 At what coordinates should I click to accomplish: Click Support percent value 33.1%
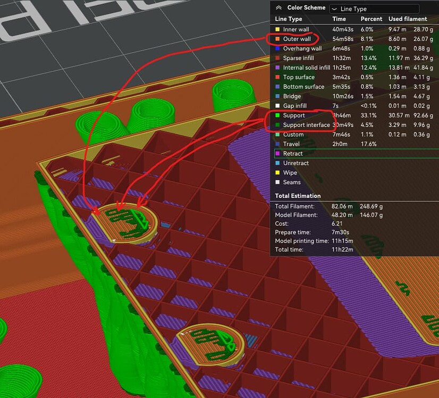pos(368,116)
